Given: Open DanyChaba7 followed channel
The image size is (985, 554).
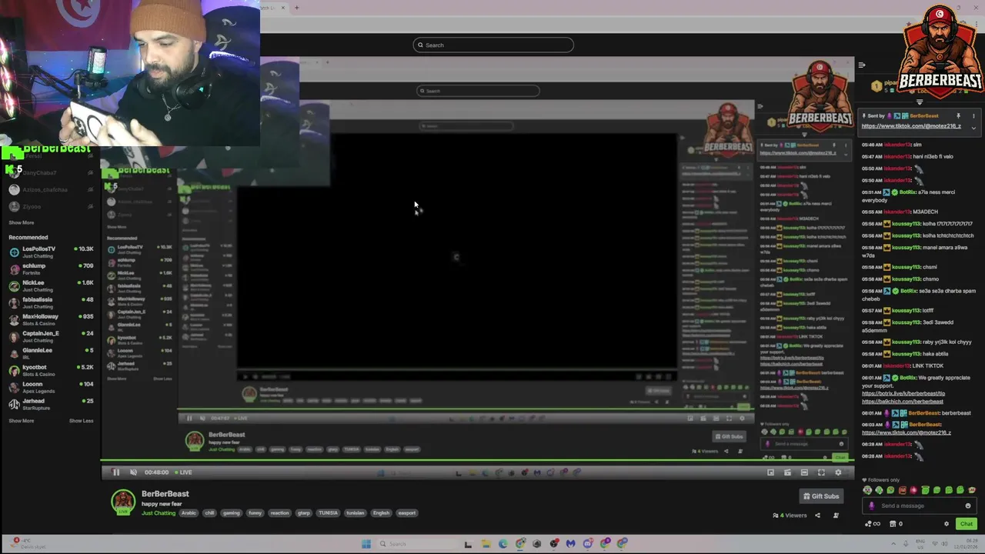Looking at the screenshot, I should (51, 173).
